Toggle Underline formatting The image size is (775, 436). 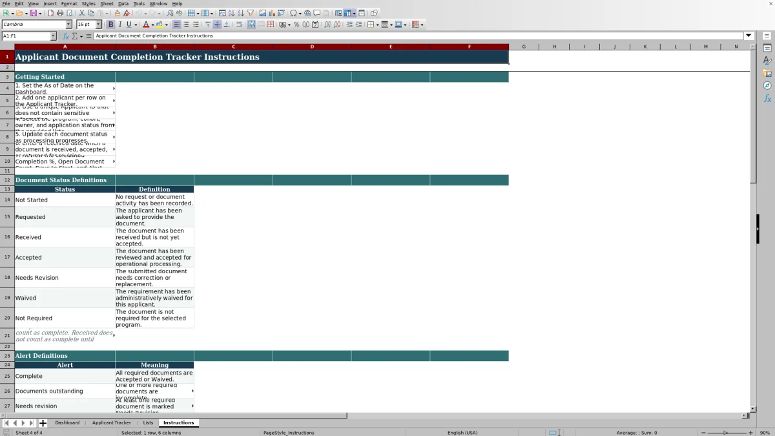coord(129,25)
